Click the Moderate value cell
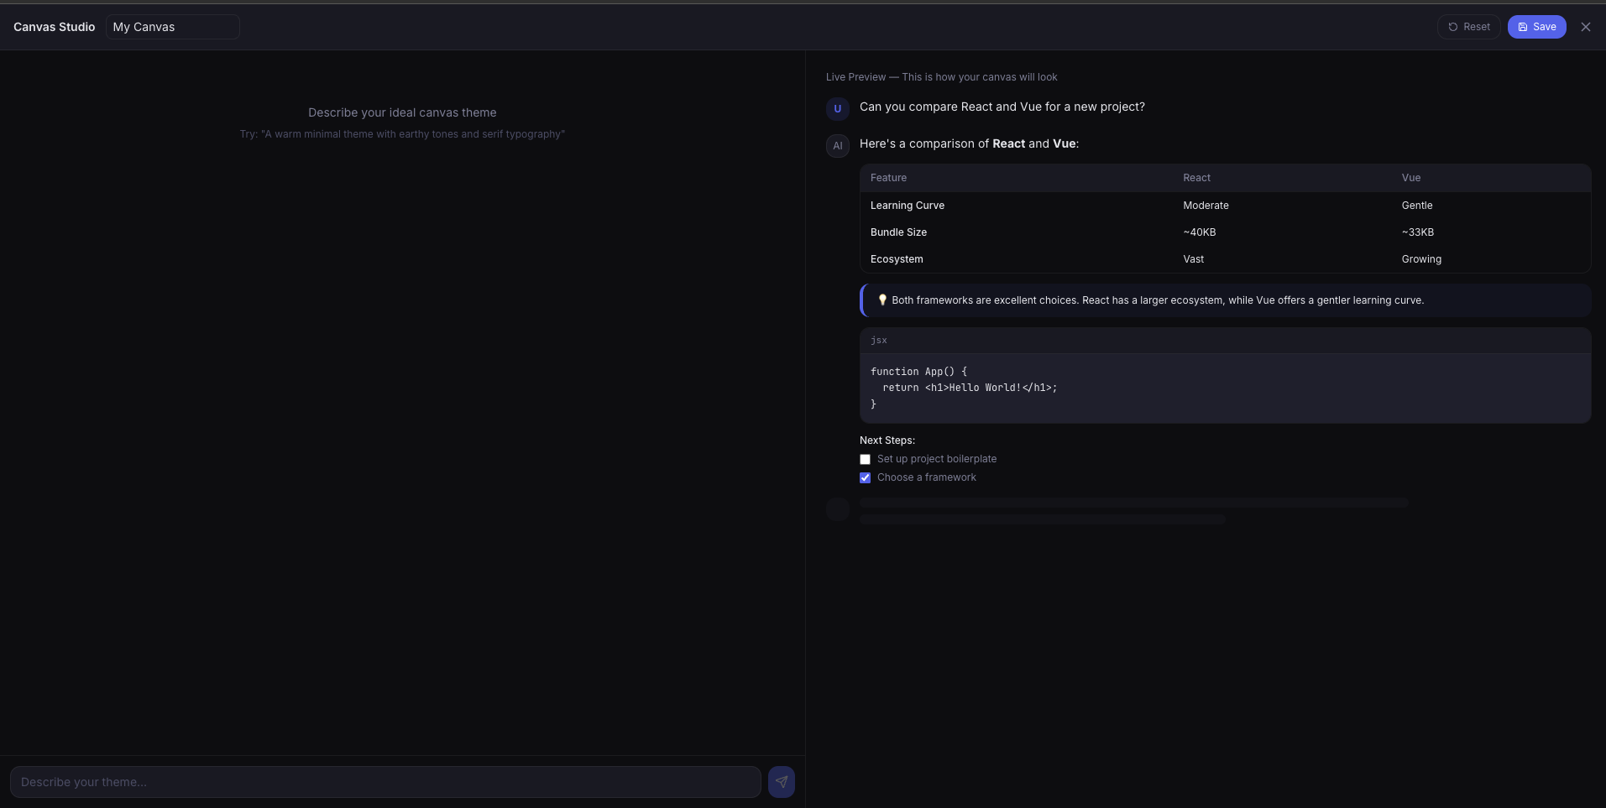Image resolution: width=1606 pixels, height=808 pixels. pos(1206,206)
